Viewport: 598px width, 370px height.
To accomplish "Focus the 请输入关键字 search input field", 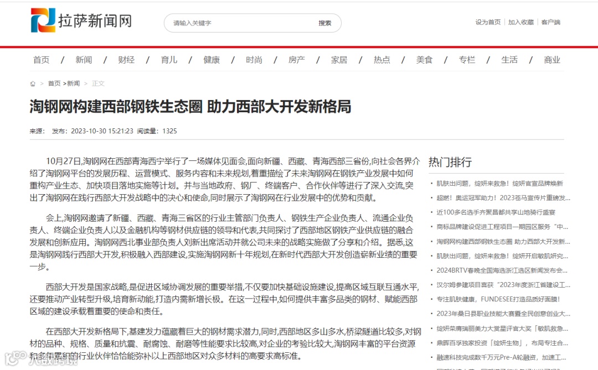I will [x=240, y=23].
